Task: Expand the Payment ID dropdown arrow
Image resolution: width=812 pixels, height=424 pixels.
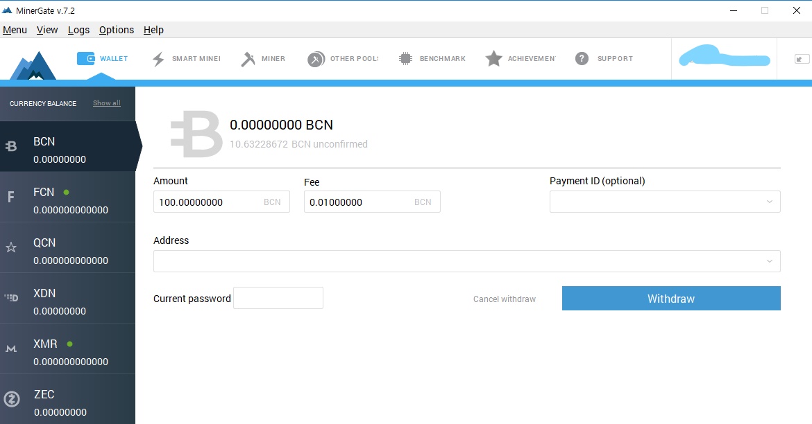Action: (x=770, y=202)
